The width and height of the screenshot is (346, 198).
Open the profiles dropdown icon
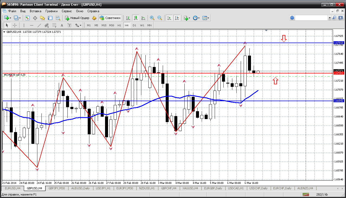[17, 18]
